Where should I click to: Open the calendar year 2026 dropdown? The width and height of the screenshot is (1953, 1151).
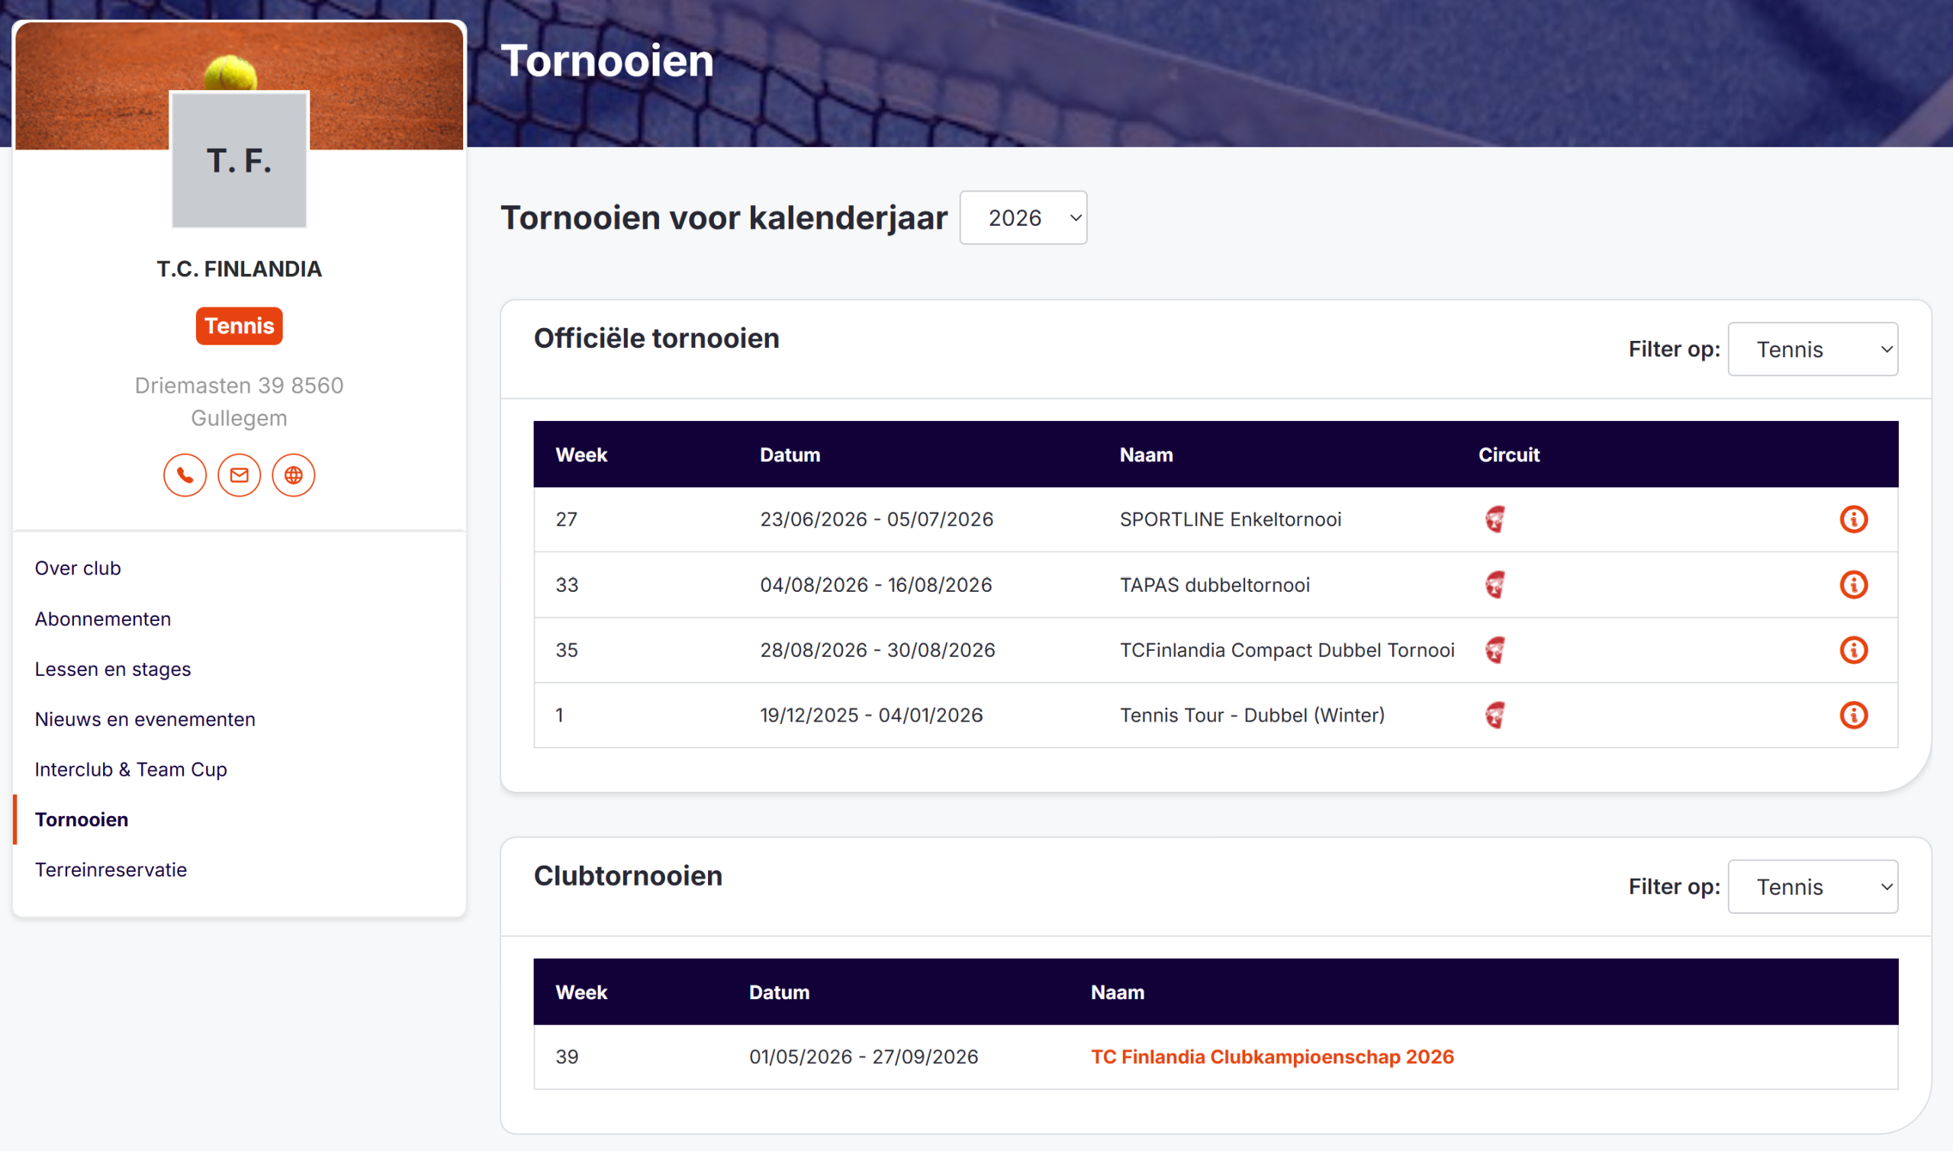point(1022,218)
